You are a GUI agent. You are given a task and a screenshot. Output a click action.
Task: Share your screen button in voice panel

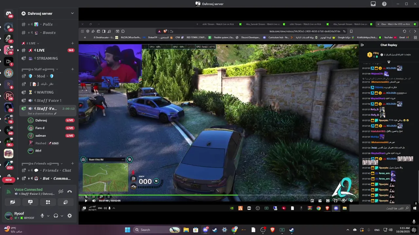[30, 202]
